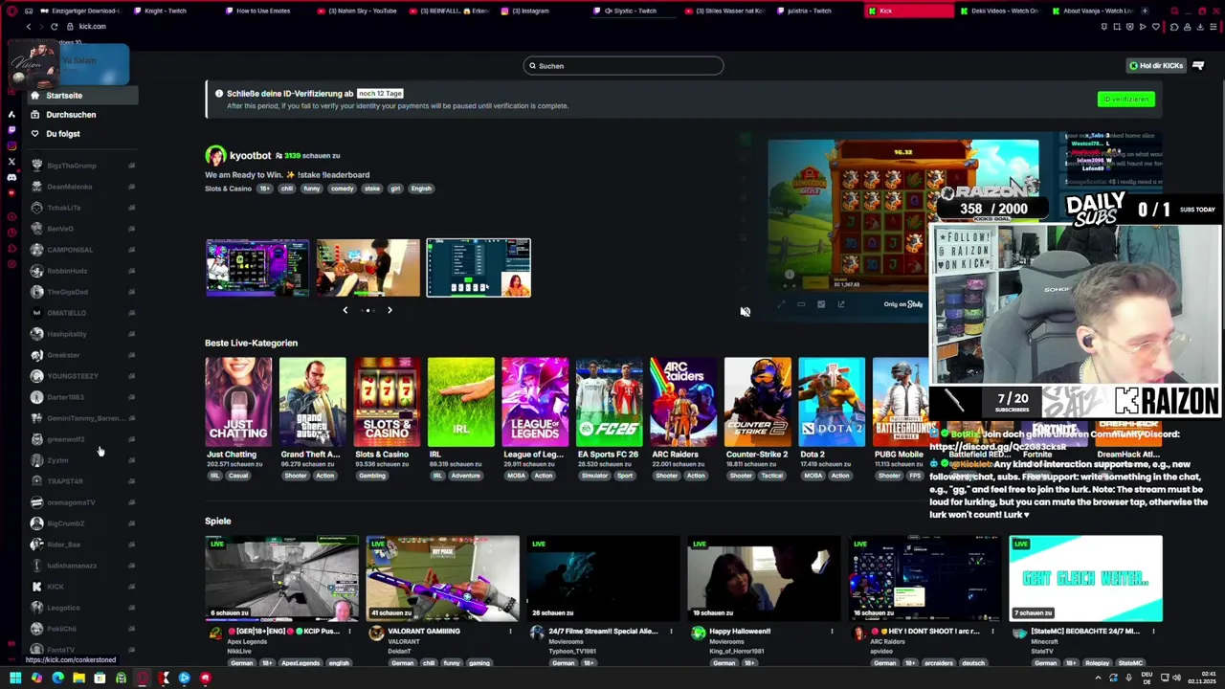Viewport: 1225px width, 689px height.
Task: Unmute the featured stream preview
Action: [746, 312]
